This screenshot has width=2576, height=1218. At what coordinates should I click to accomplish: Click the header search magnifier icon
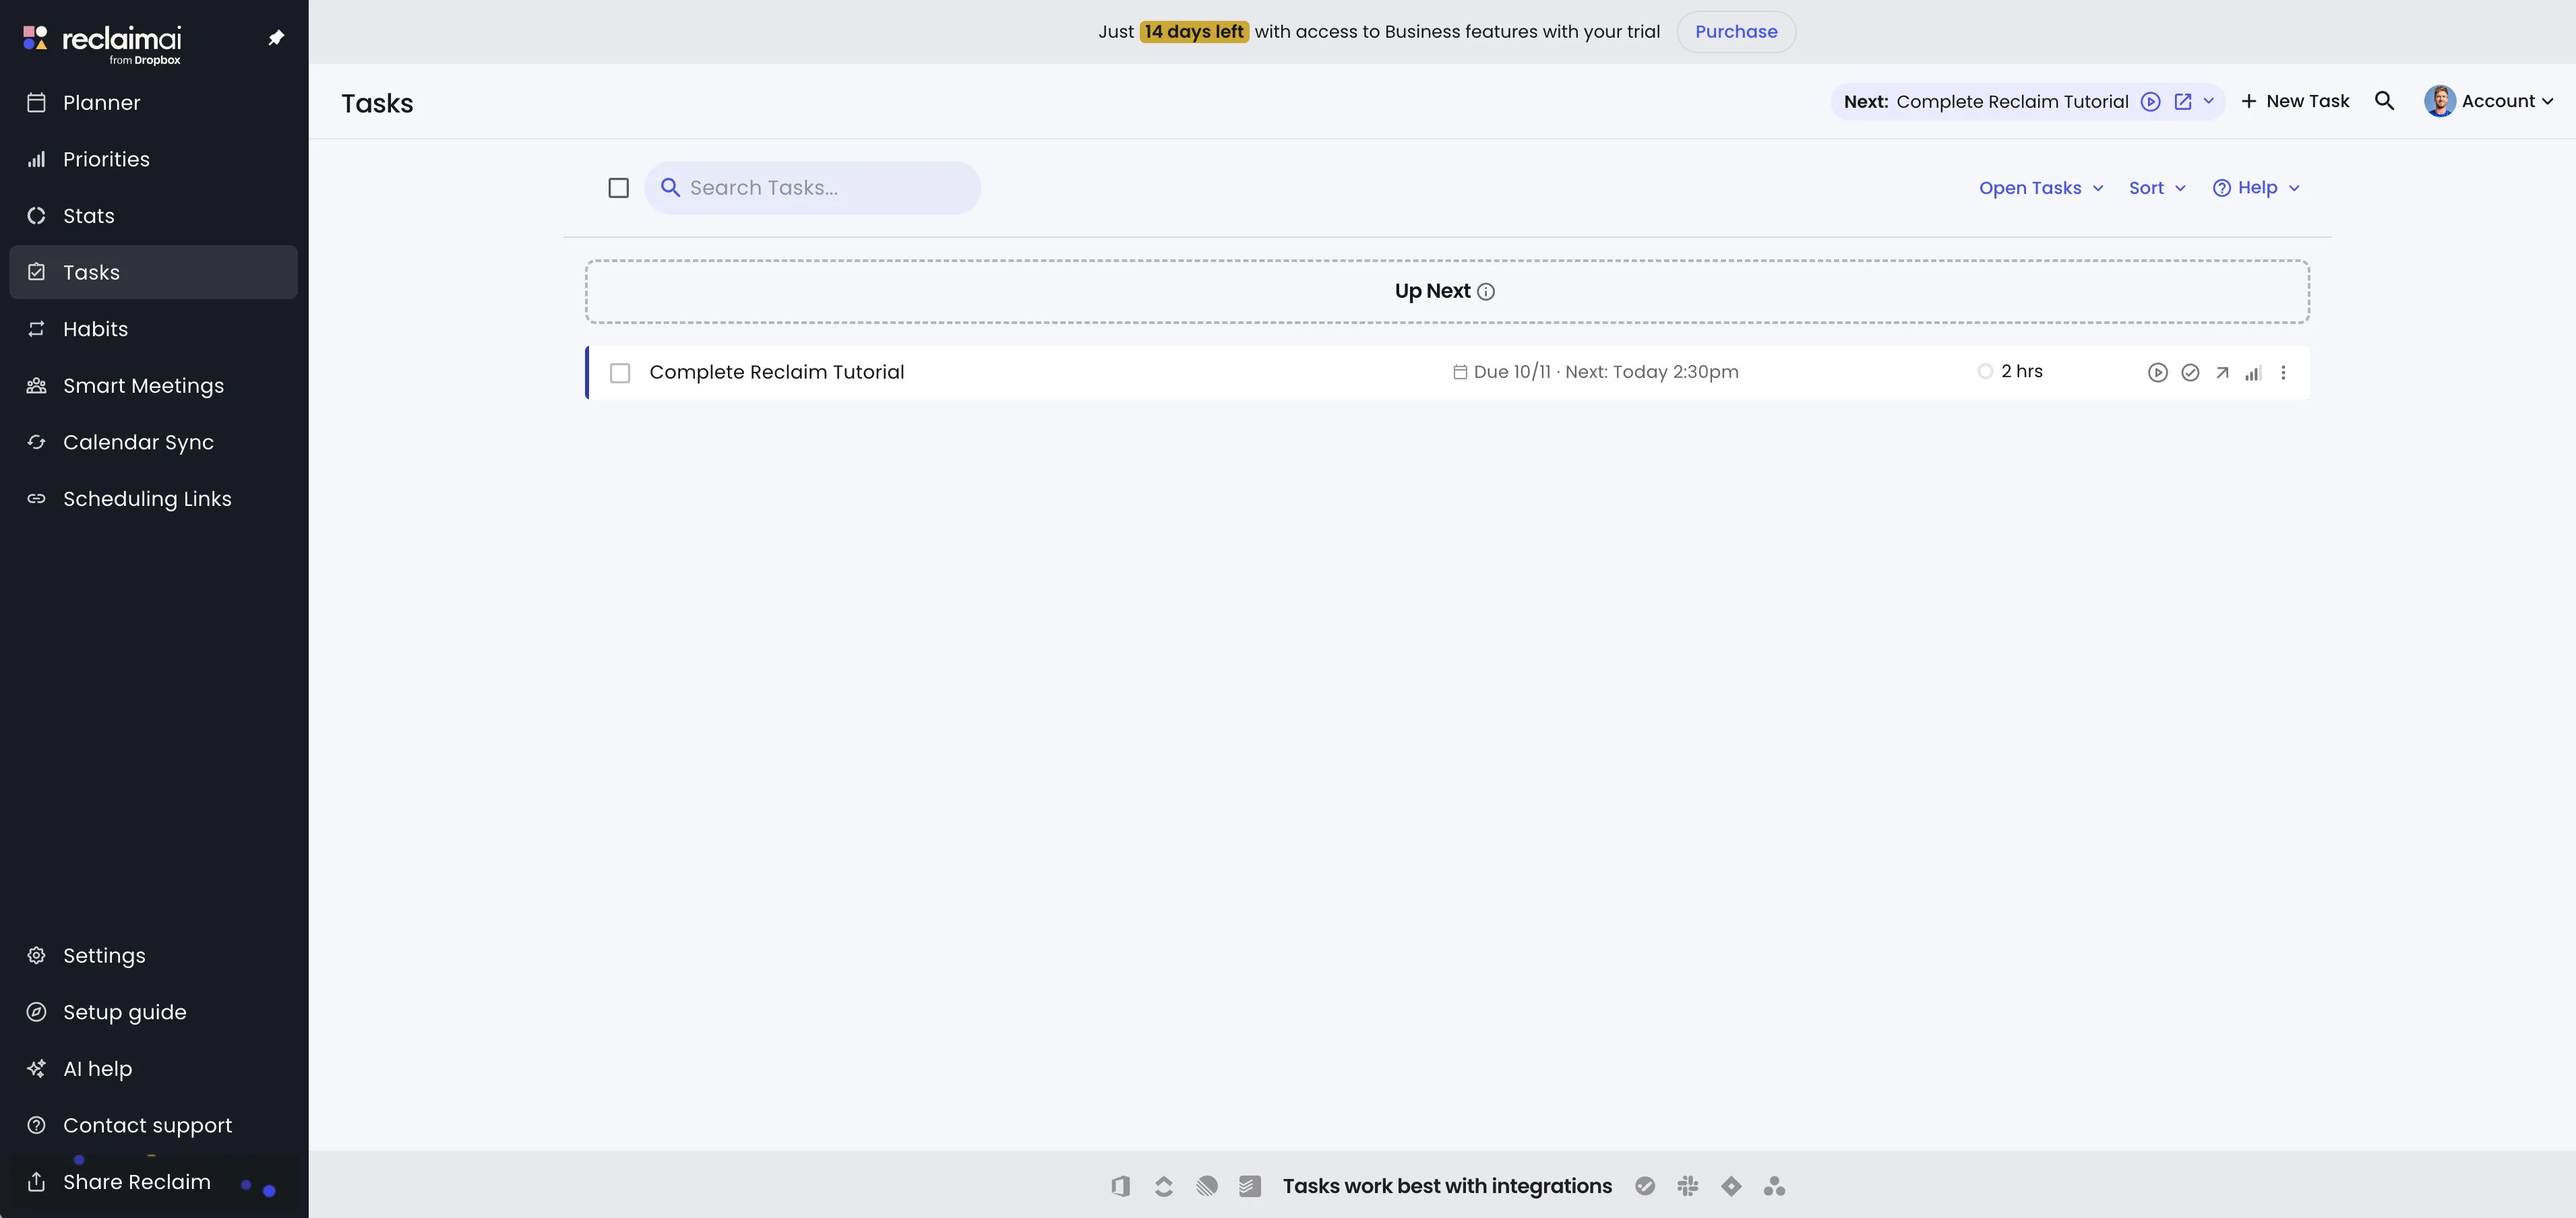(2384, 101)
